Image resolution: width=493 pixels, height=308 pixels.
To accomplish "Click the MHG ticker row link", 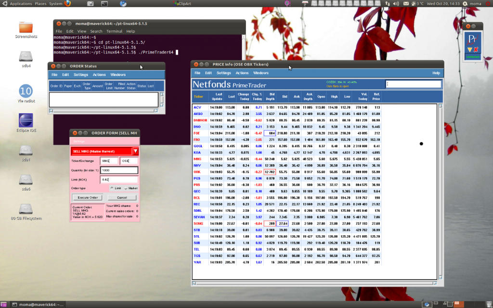I will tap(197, 159).
